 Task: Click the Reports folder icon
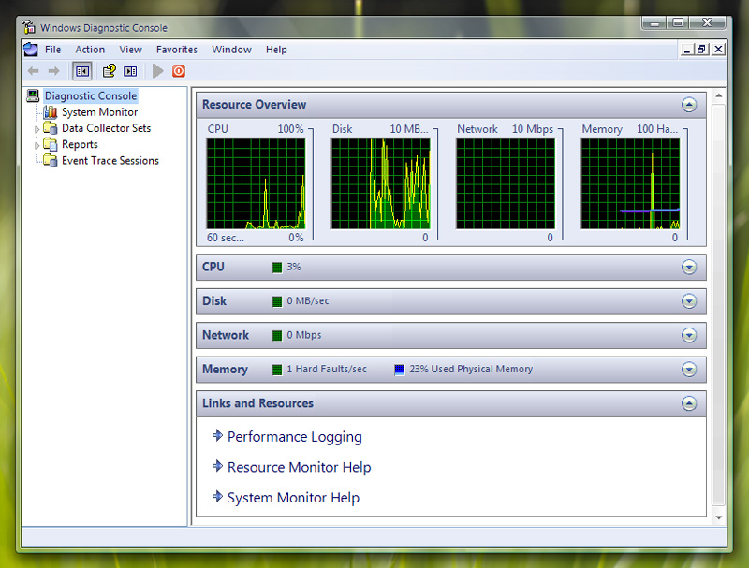tap(51, 144)
